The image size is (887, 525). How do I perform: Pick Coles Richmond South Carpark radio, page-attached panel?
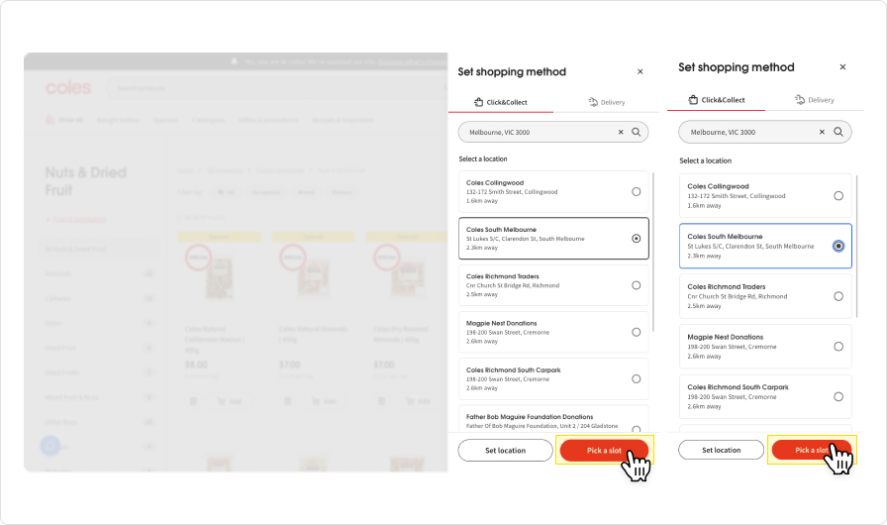(636, 379)
